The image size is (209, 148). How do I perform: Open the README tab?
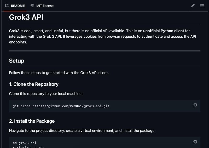pos(15,6)
